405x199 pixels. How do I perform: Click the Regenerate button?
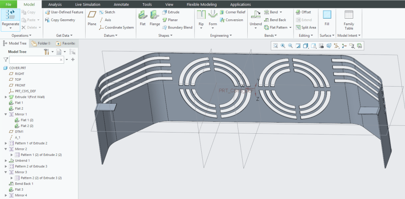pos(10,19)
